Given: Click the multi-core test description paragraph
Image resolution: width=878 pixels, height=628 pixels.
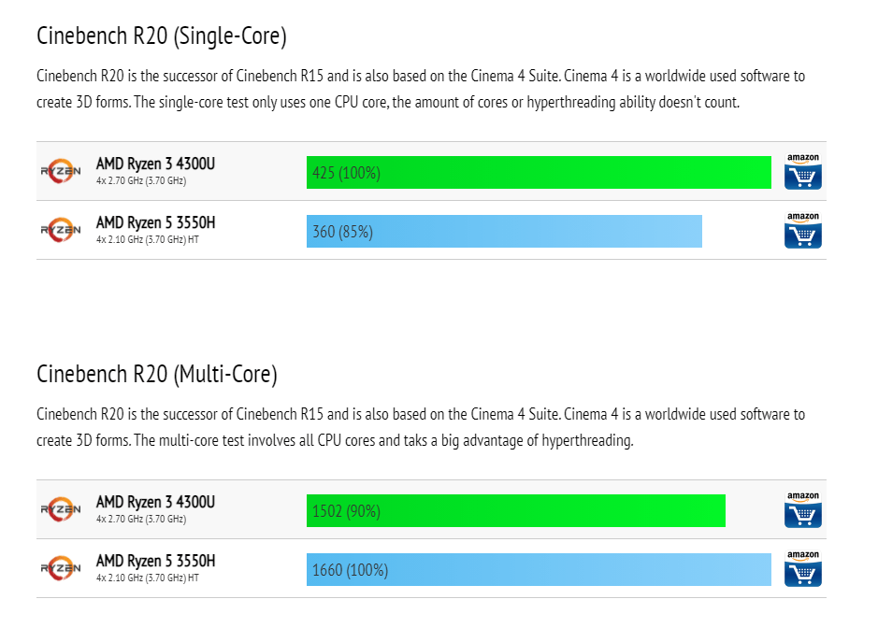Looking at the screenshot, I should (421, 427).
